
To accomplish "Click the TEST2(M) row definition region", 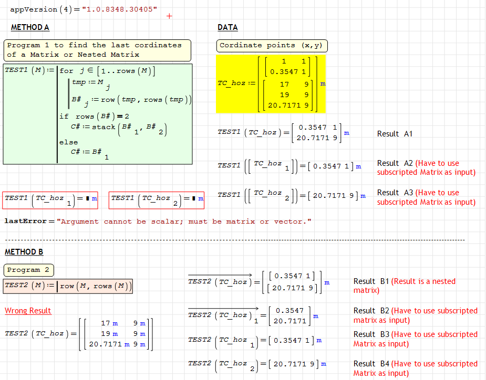I will (68, 286).
